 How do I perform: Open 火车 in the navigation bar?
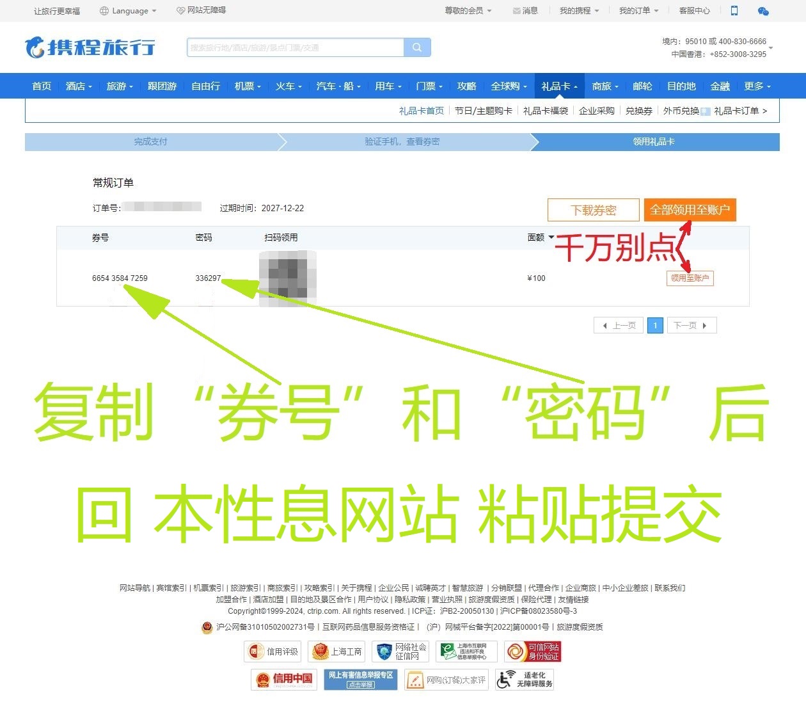tap(288, 86)
